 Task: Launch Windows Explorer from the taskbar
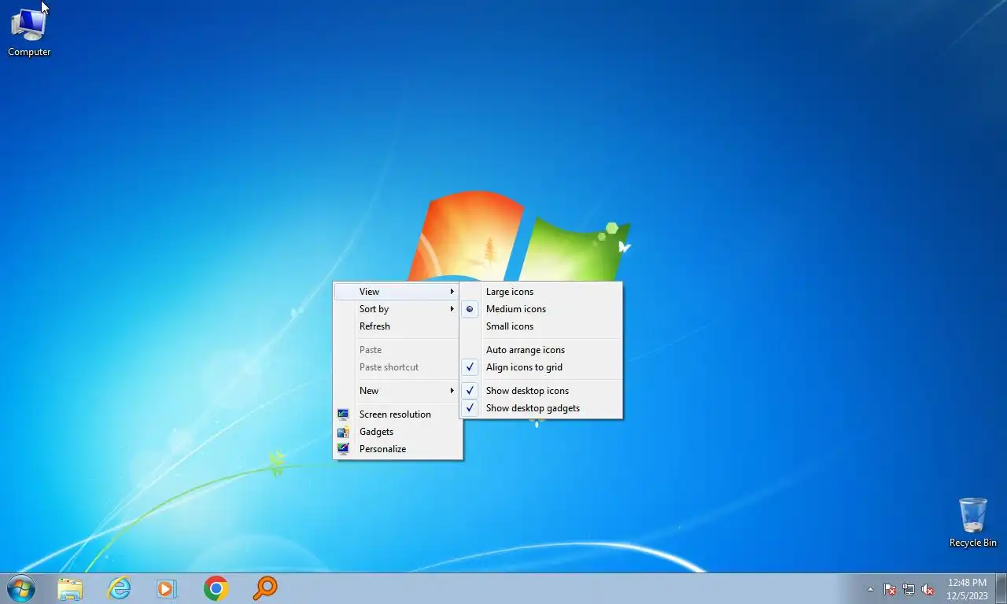(70, 588)
